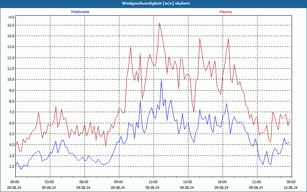Click the '09:00' time axis label
Screen dimensions: 307x192
pos(118,182)
